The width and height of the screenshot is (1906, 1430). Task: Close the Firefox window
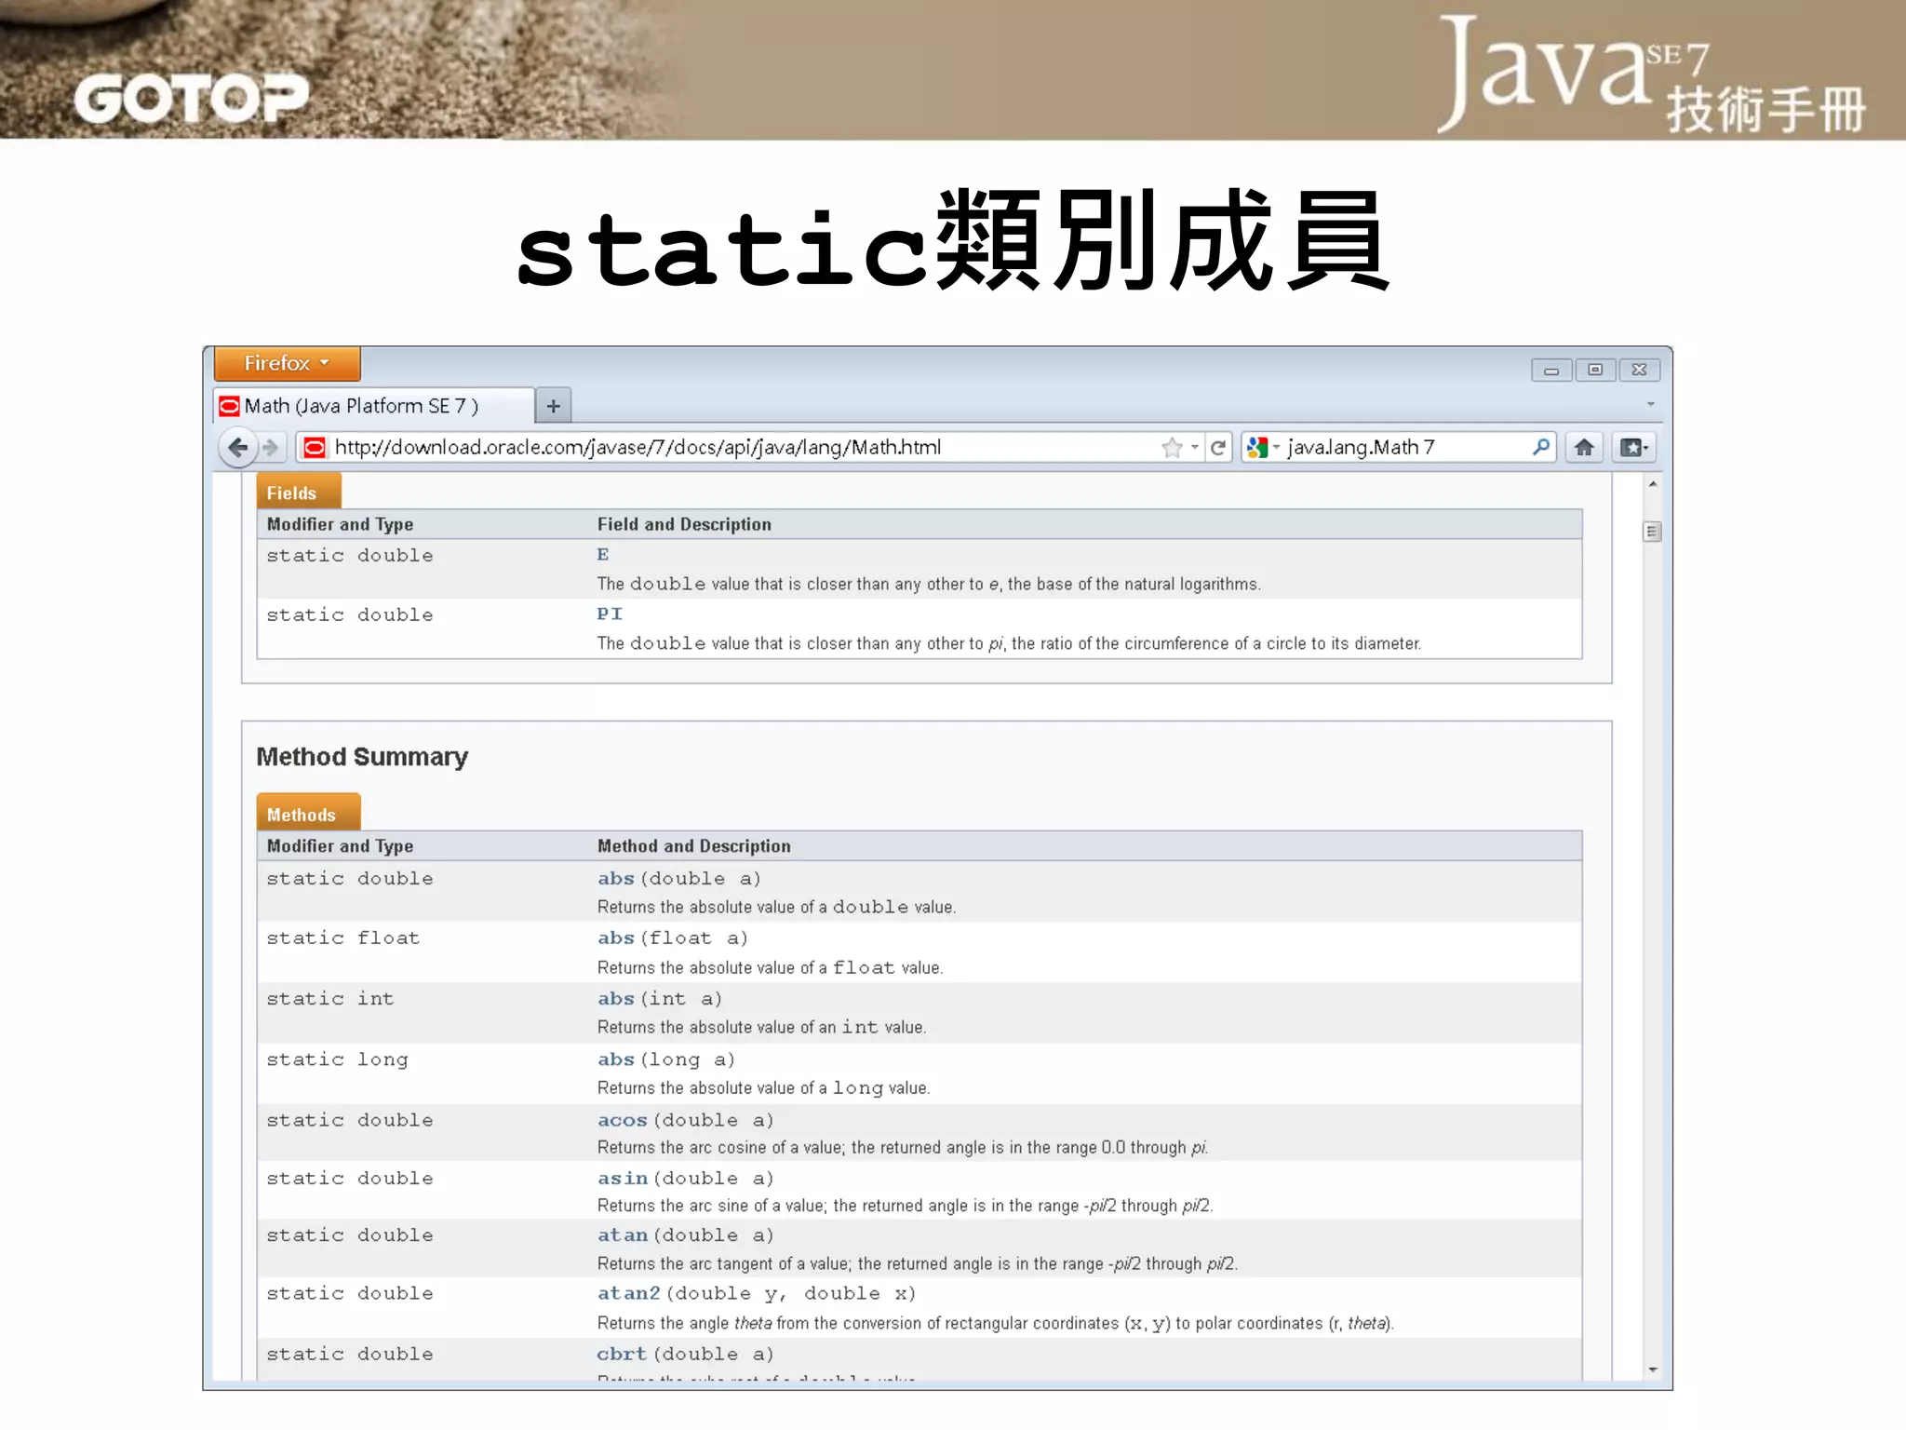(x=1639, y=371)
